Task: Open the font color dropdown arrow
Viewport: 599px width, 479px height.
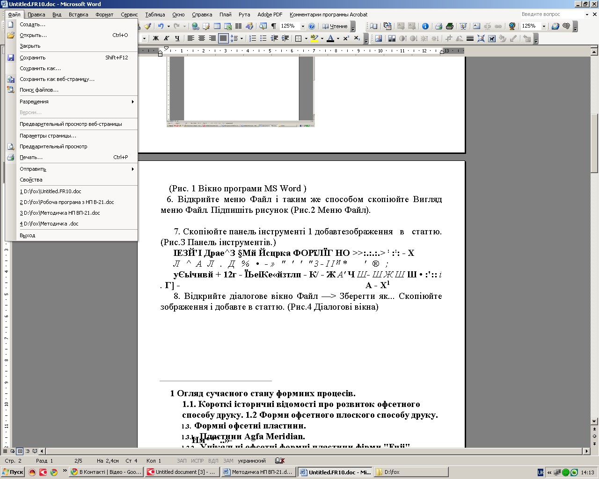Action: pos(338,38)
